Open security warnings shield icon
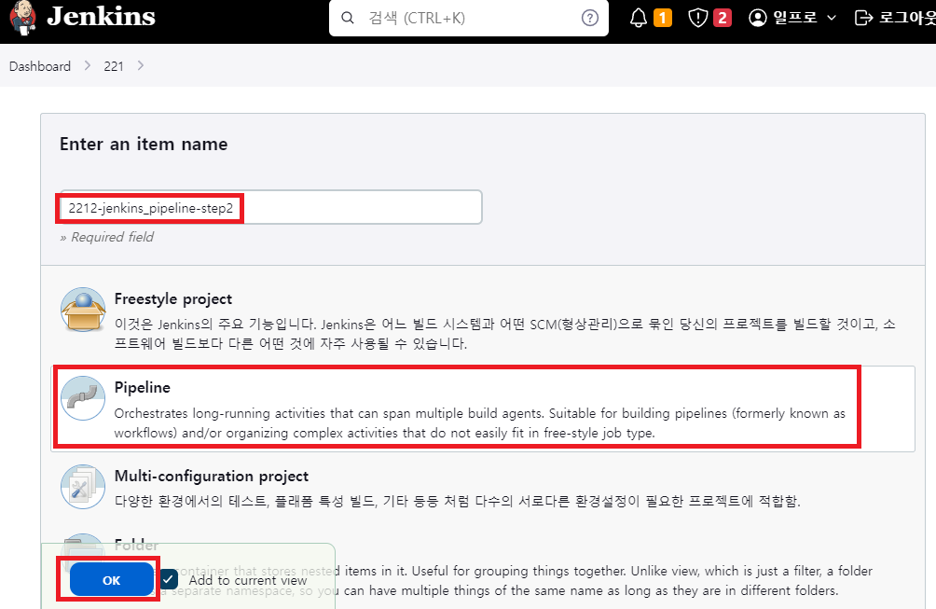Viewport: 936px width, 609px height. pyautogui.click(x=698, y=18)
